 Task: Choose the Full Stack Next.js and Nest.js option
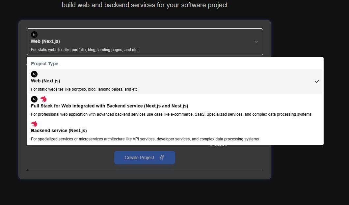coord(175,106)
